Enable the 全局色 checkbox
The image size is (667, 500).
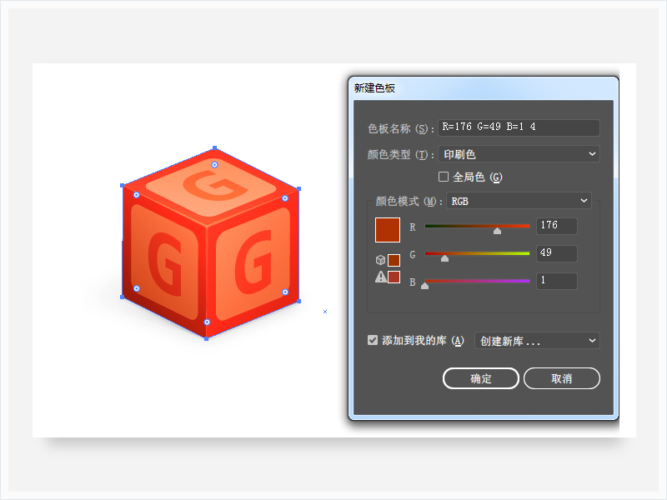444,177
